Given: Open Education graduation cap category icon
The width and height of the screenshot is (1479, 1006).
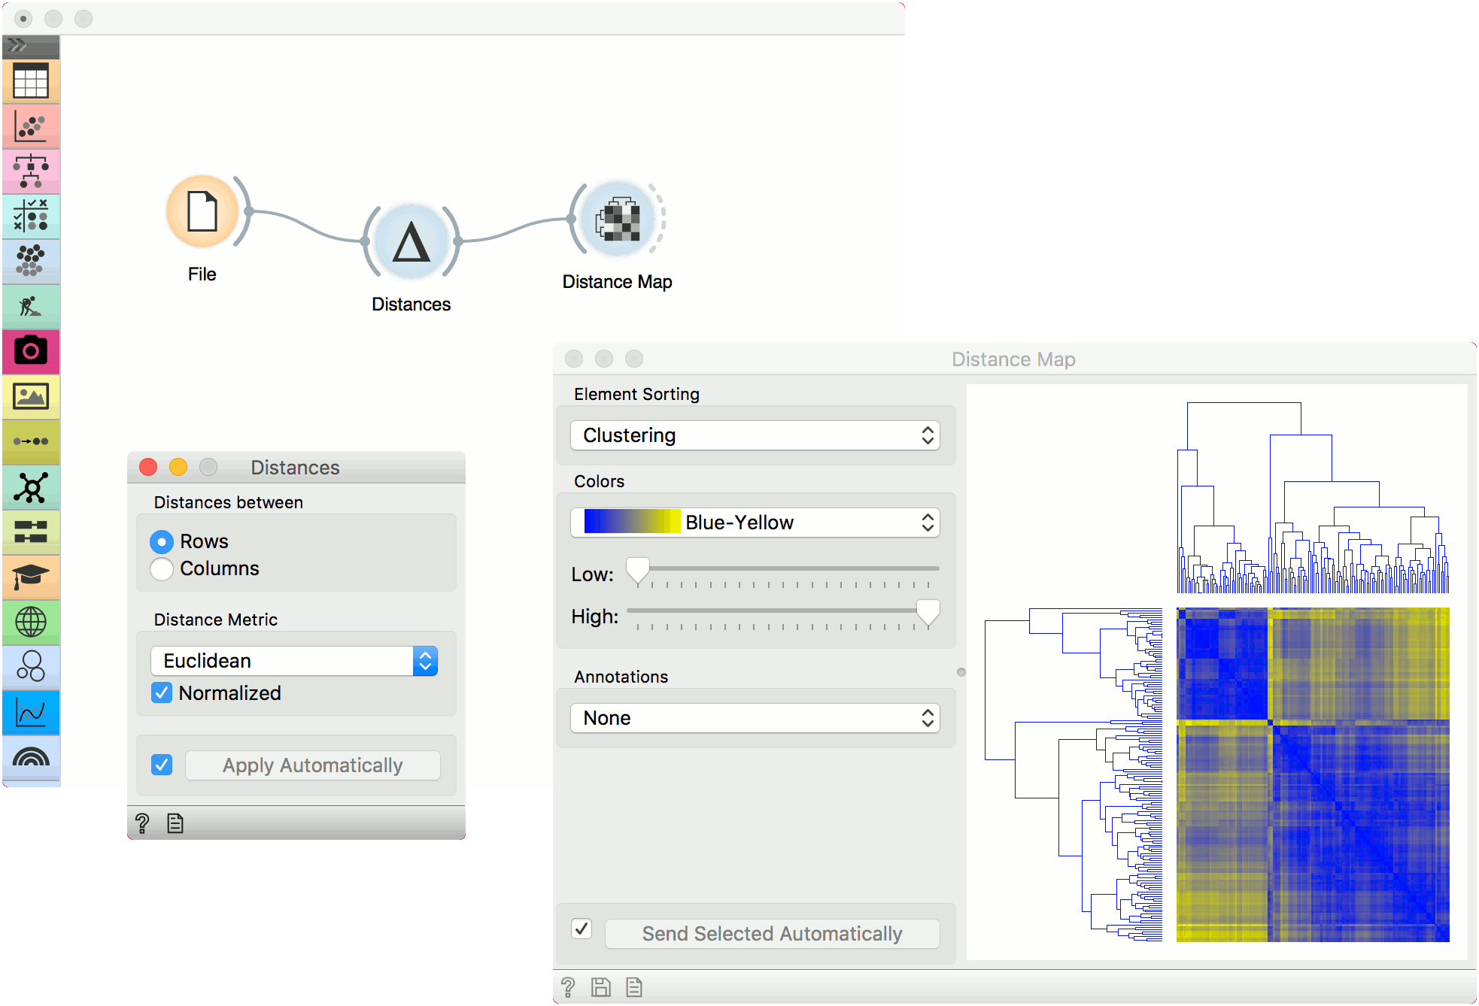Looking at the screenshot, I should point(31,577).
